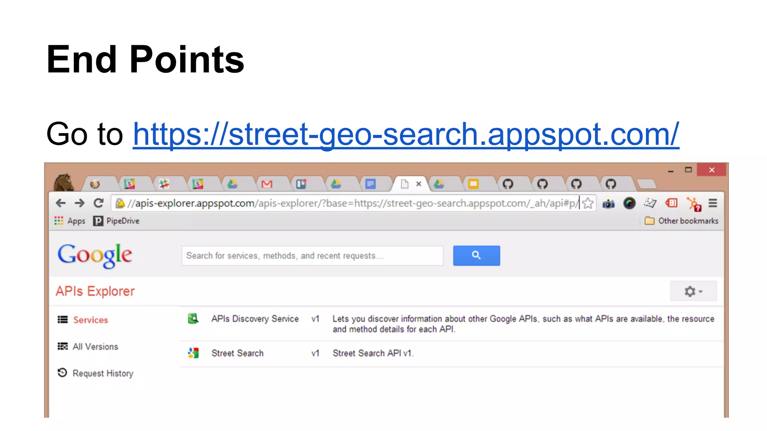
Task: Go forward with the browser forward arrow
Action: coord(79,203)
